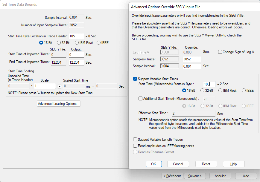Click the Scale input field
Viewport: 260px width, 182px height.
(x=45, y=86)
